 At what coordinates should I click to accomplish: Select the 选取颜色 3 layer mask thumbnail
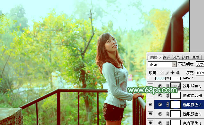pos(175,86)
